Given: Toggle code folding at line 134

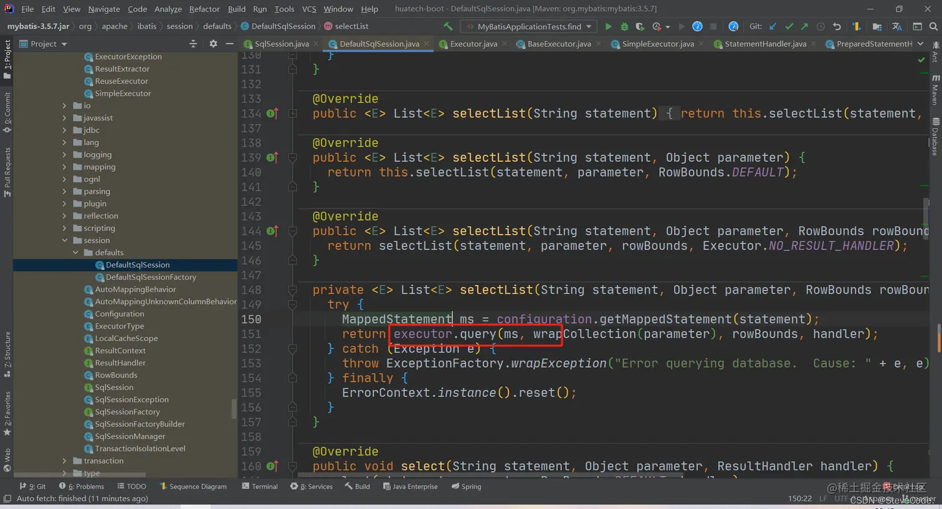Looking at the screenshot, I should (292, 113).
